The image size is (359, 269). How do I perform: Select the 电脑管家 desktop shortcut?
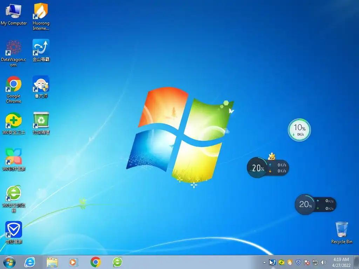click(14, 233)
